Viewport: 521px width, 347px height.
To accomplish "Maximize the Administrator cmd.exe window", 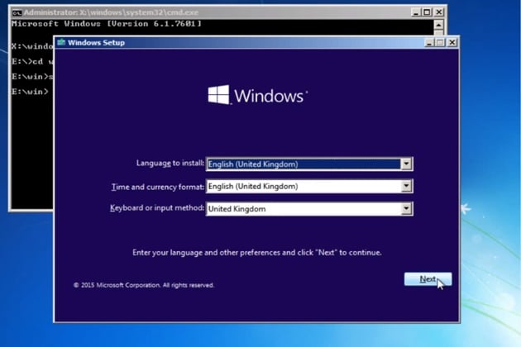I will [427, 12].
